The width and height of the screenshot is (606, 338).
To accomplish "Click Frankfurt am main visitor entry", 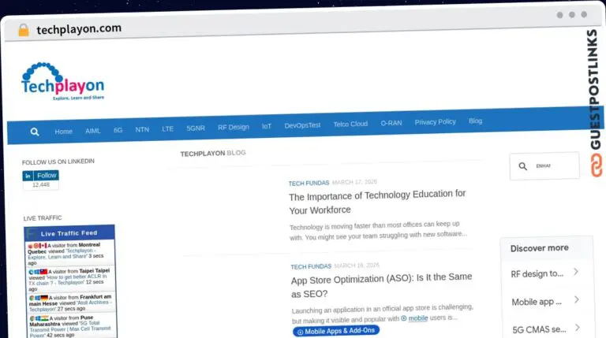I will pos(71,303).
